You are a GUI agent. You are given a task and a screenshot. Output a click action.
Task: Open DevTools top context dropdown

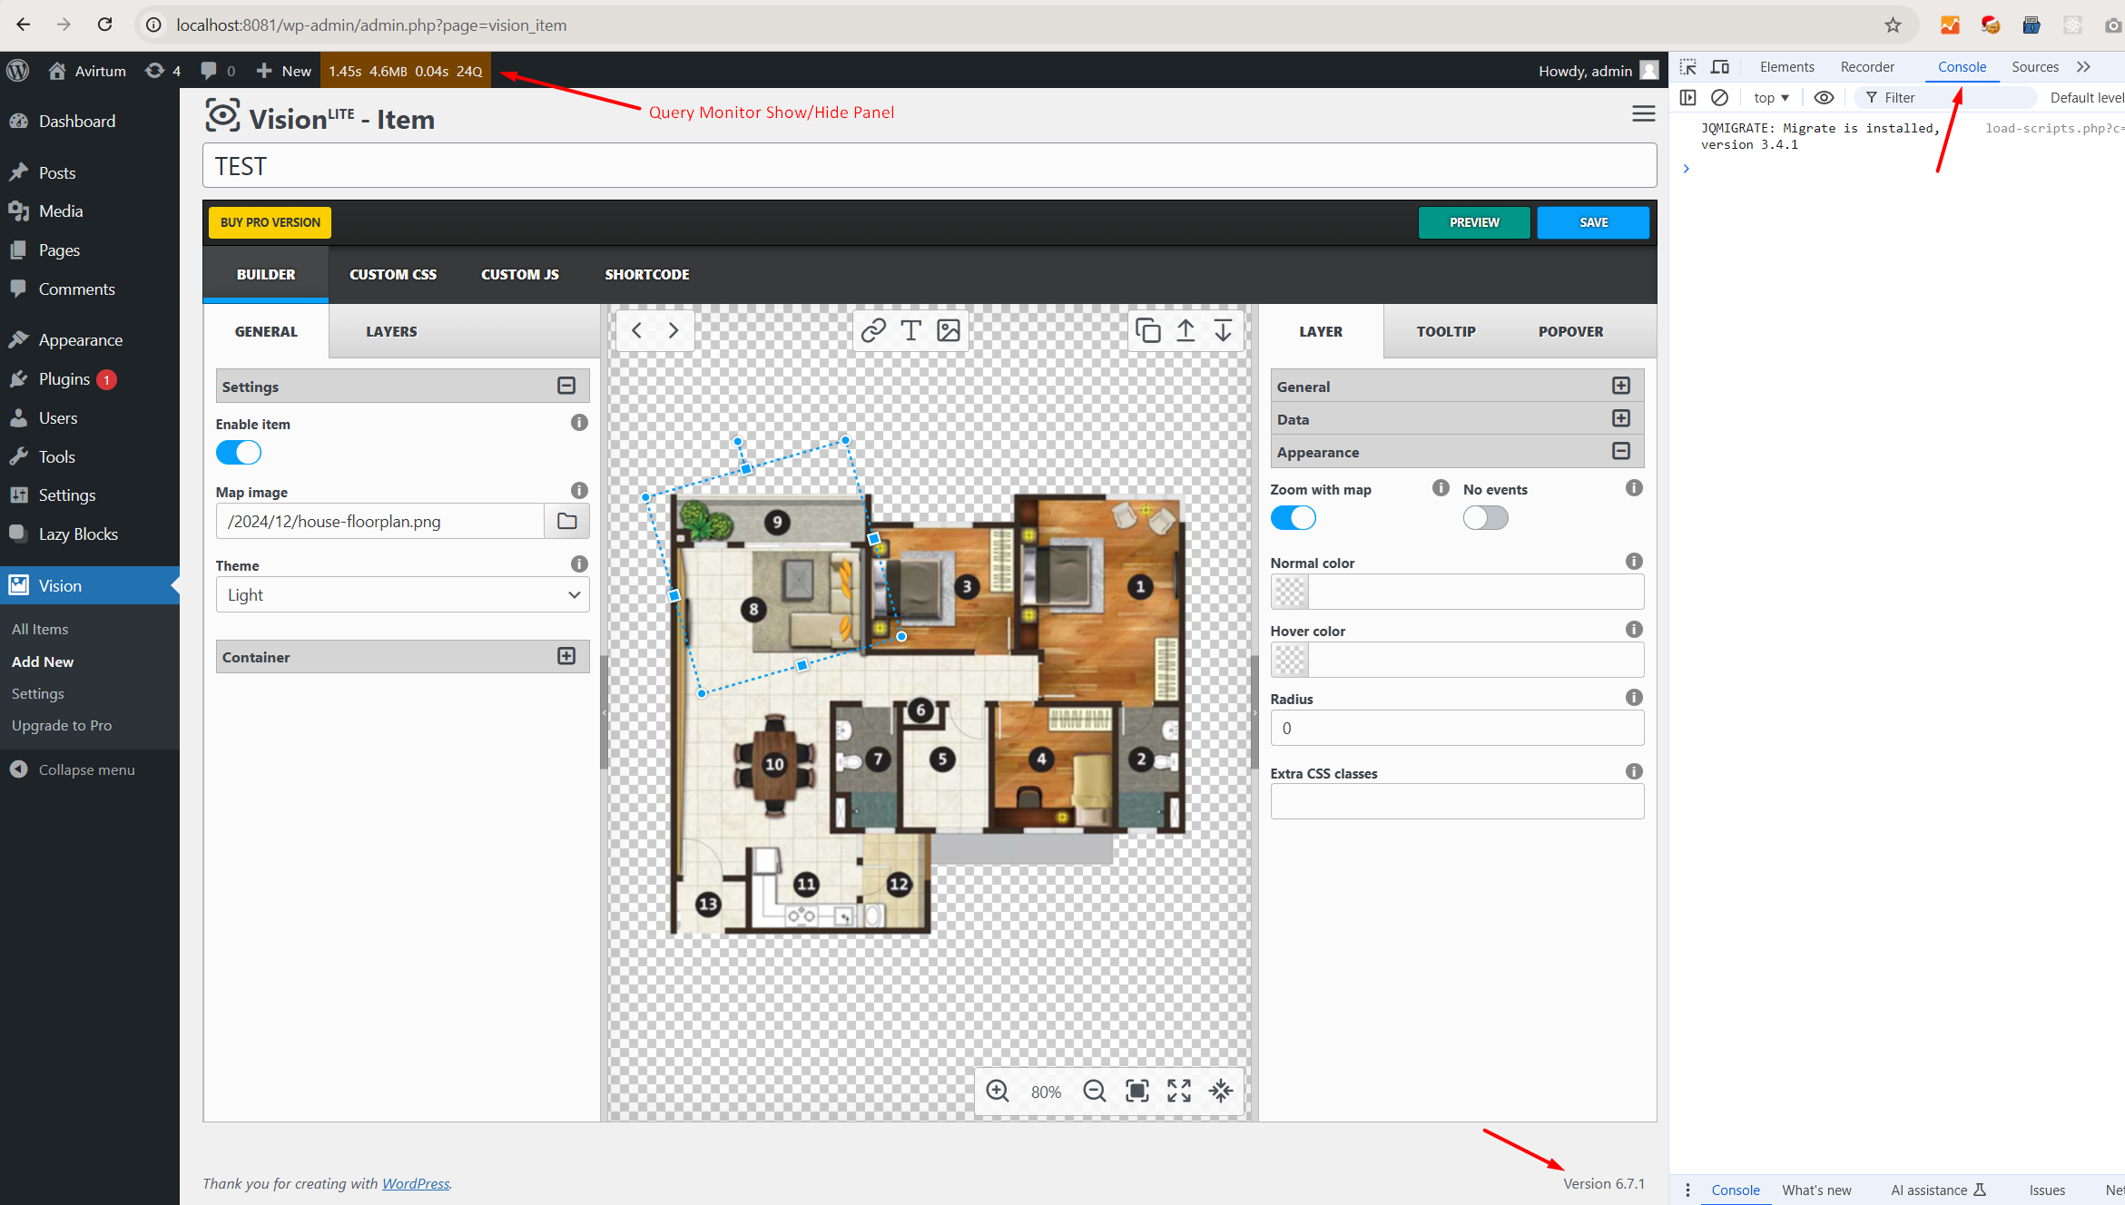click(1772, 98)
